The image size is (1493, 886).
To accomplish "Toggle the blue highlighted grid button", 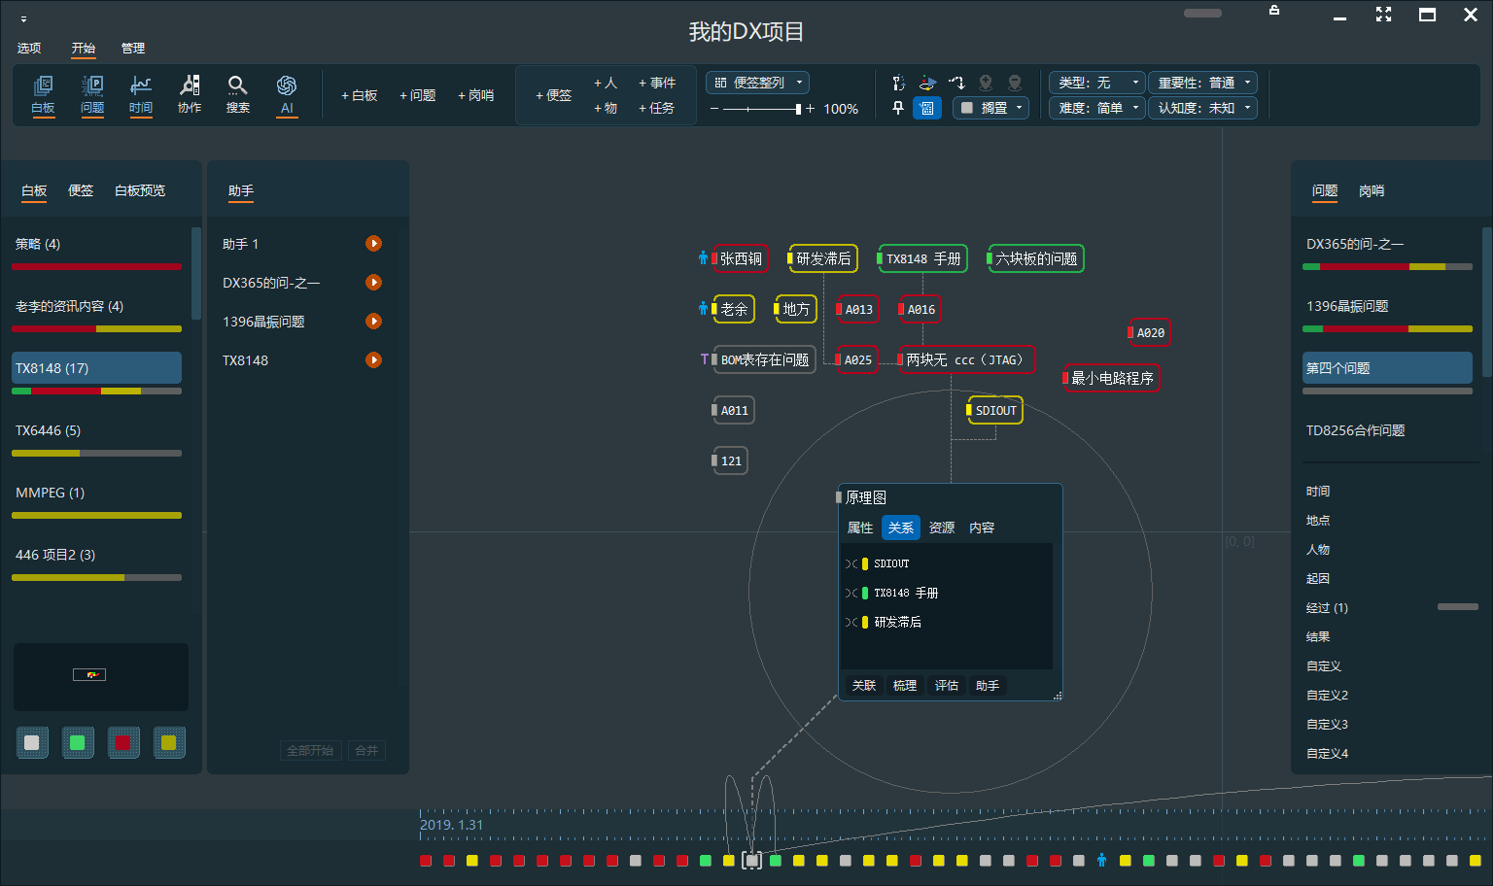I will click(x=927, y=108).
